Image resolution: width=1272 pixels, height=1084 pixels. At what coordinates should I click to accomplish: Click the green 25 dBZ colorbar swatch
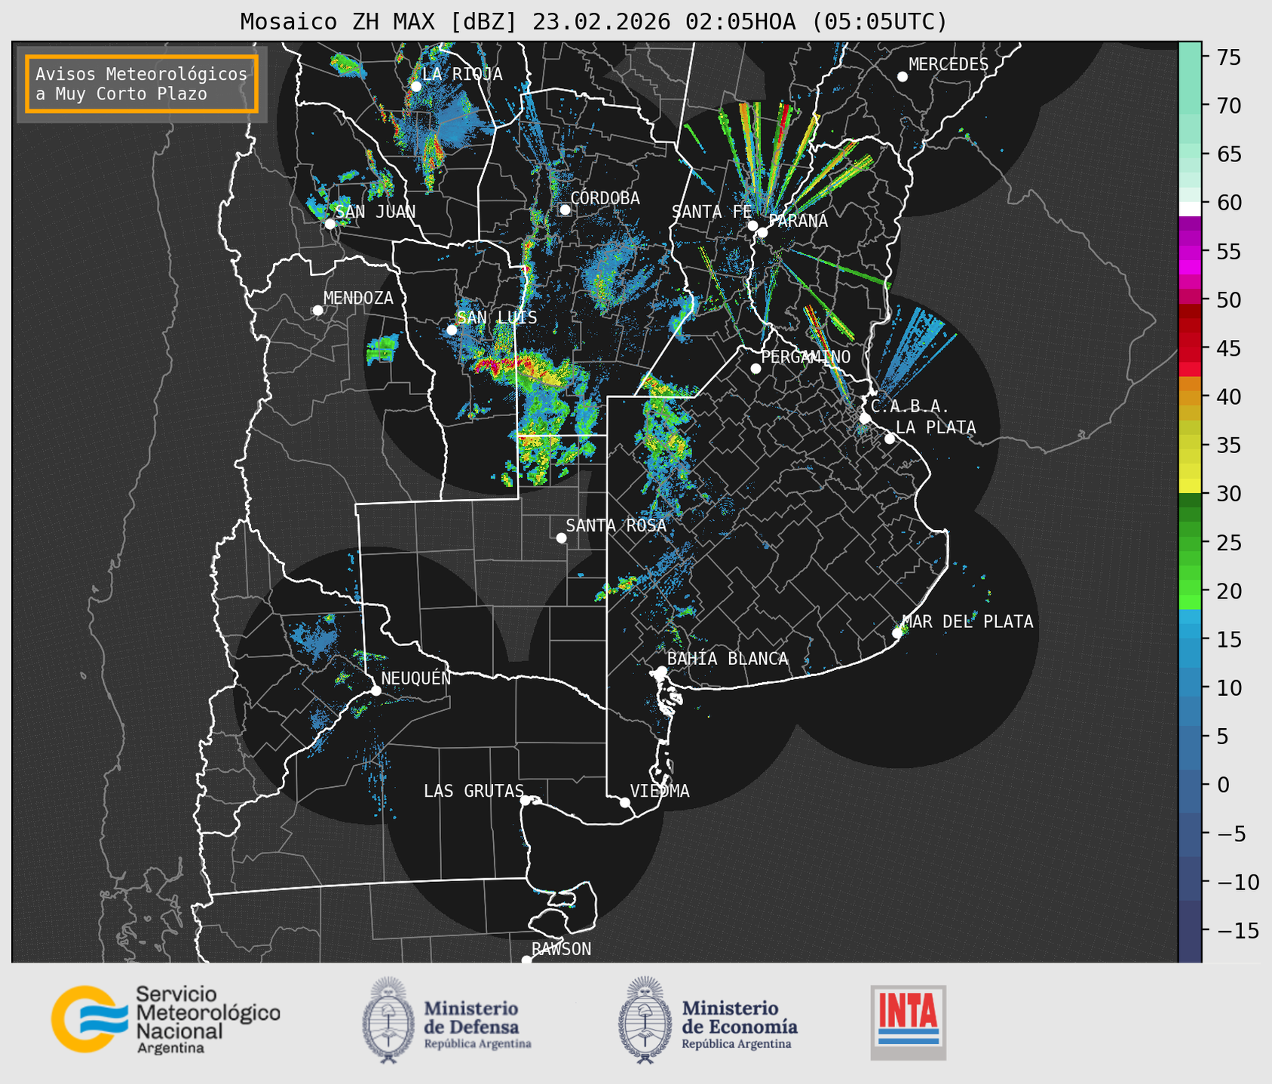pyautogui.click(x=1190, y=542)
